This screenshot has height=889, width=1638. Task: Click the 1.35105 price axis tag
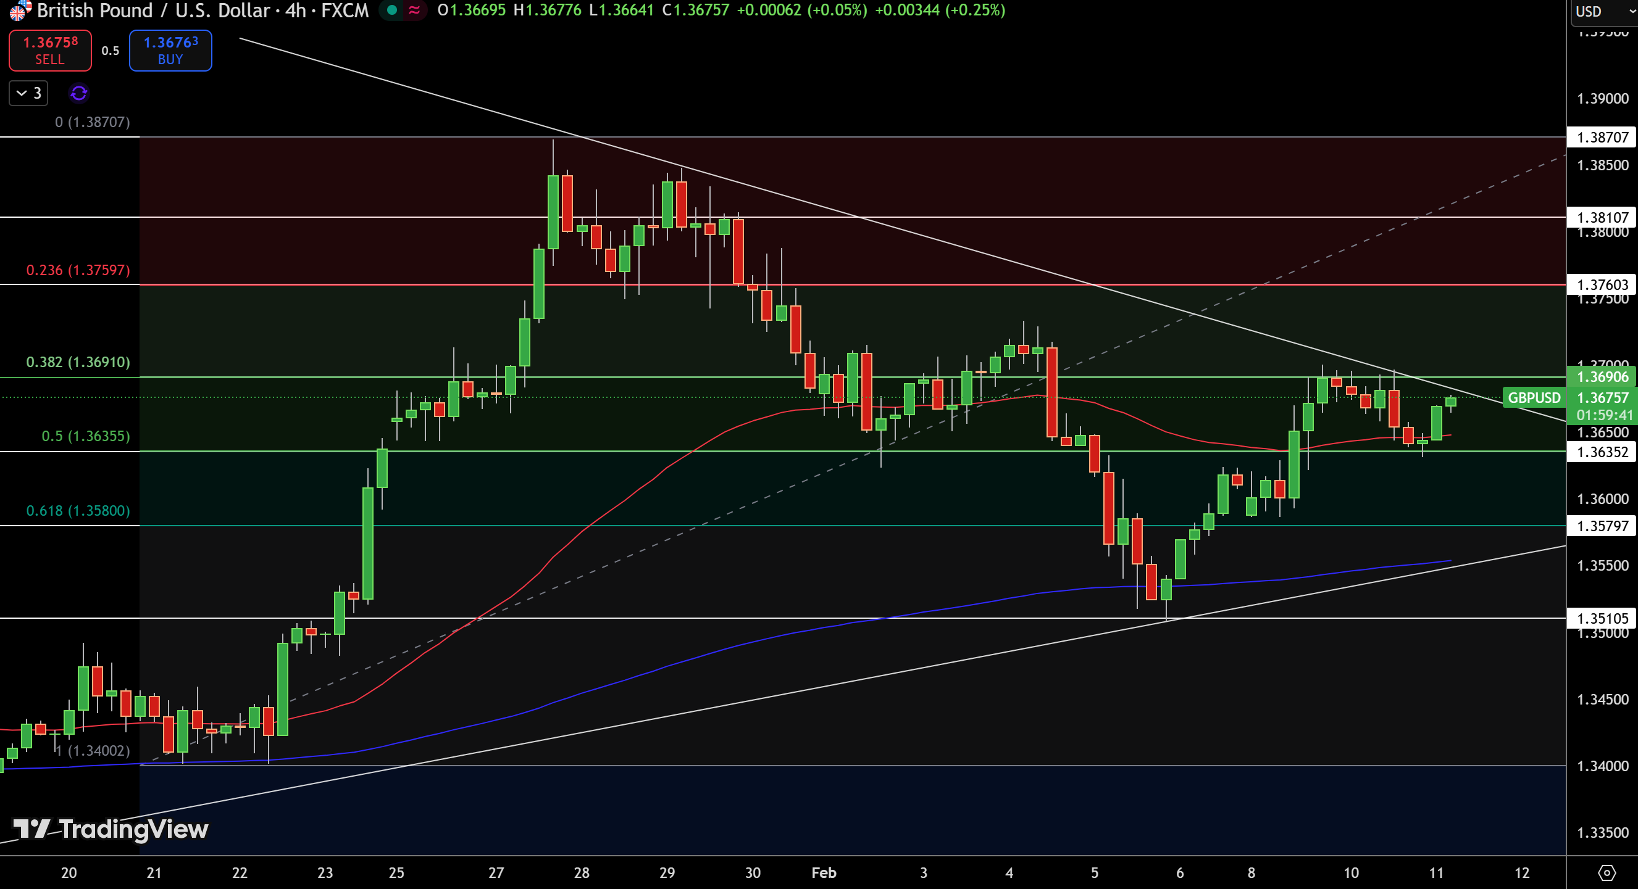[x=1602, y=618]
